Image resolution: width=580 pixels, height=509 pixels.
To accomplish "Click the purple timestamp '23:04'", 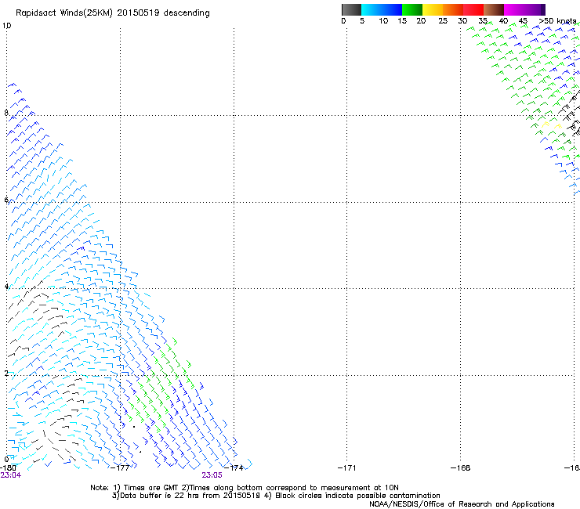I will tap(11, 475).
